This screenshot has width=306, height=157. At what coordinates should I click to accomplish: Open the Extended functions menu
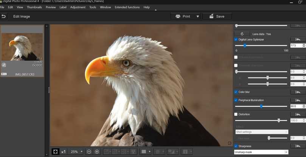[127, 7]
